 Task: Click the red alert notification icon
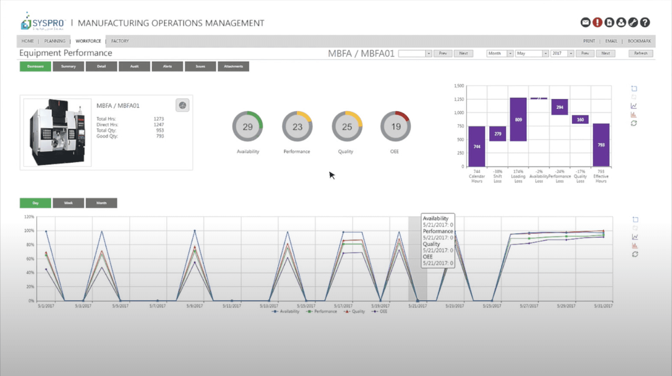tap(597, 22)
